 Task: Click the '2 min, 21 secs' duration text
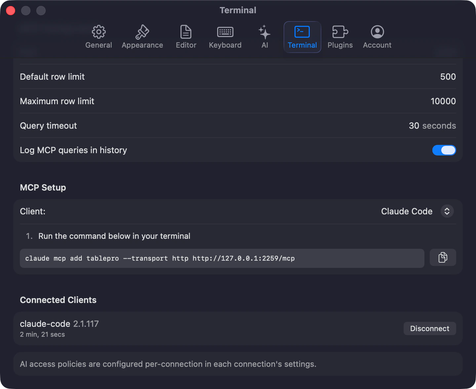click(42, 334)
